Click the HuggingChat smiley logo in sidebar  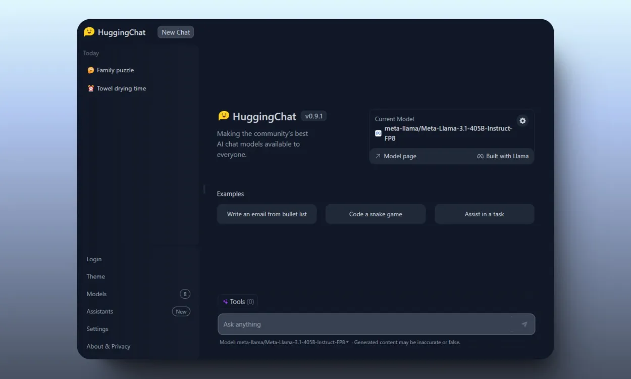pos(89,32)
